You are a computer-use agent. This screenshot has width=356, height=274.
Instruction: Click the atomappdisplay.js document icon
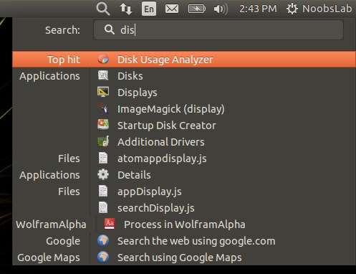coord(103,158)
